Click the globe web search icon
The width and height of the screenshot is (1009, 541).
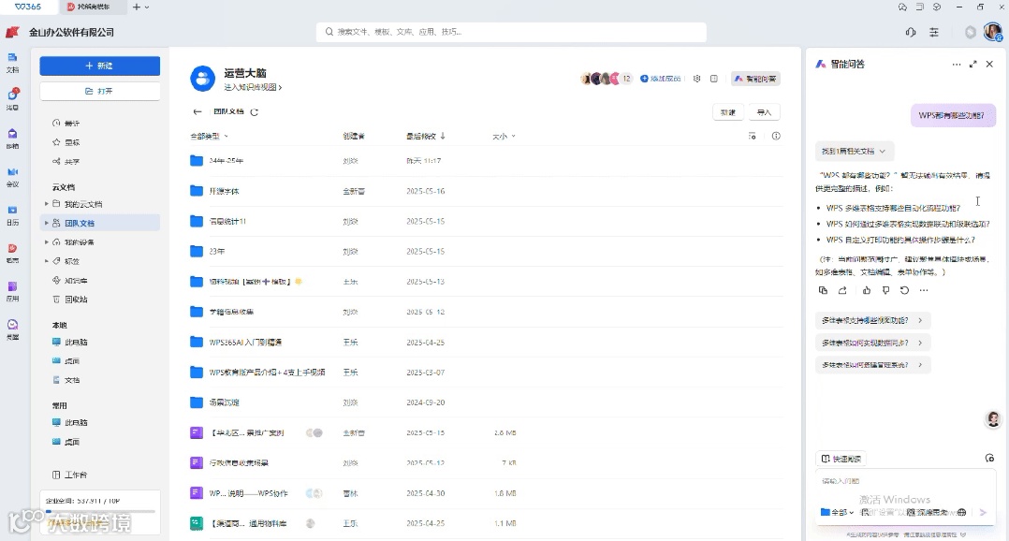click(961, 512)
